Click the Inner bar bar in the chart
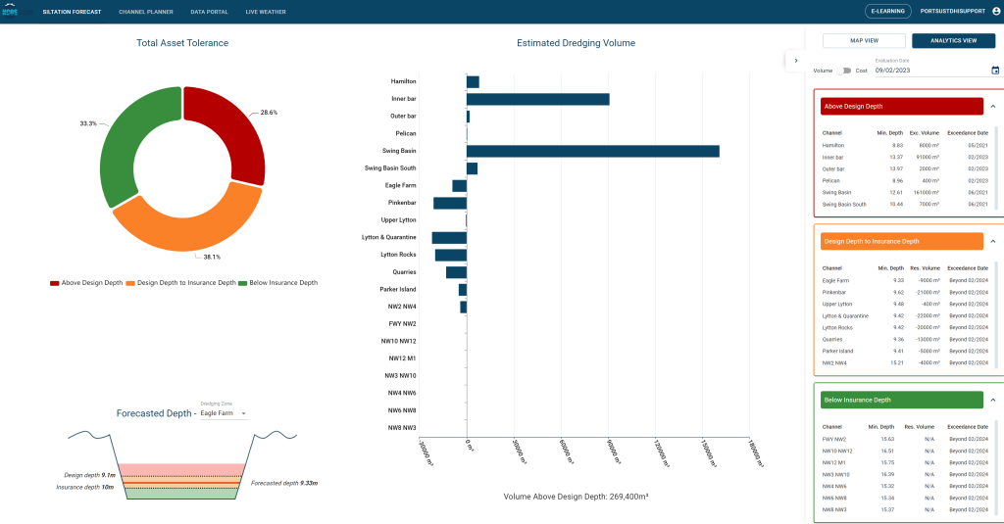1004x524 pixels. tap(538, 99)
